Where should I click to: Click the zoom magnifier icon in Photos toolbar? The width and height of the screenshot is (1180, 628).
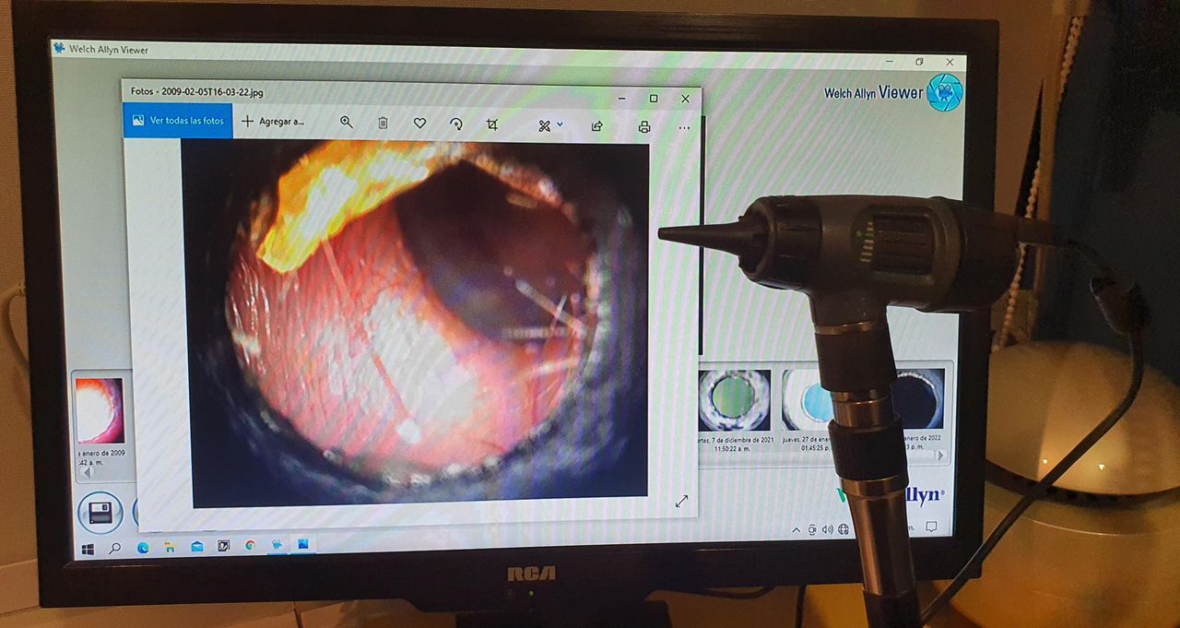point(347,123)
